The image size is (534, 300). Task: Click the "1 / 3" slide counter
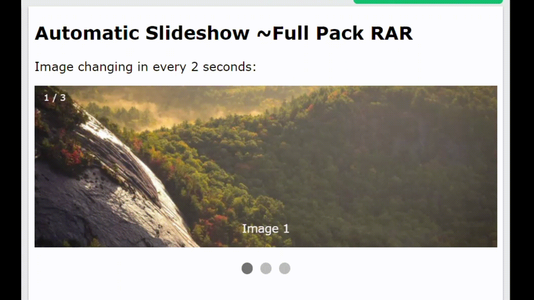click(x=55, y=98)
